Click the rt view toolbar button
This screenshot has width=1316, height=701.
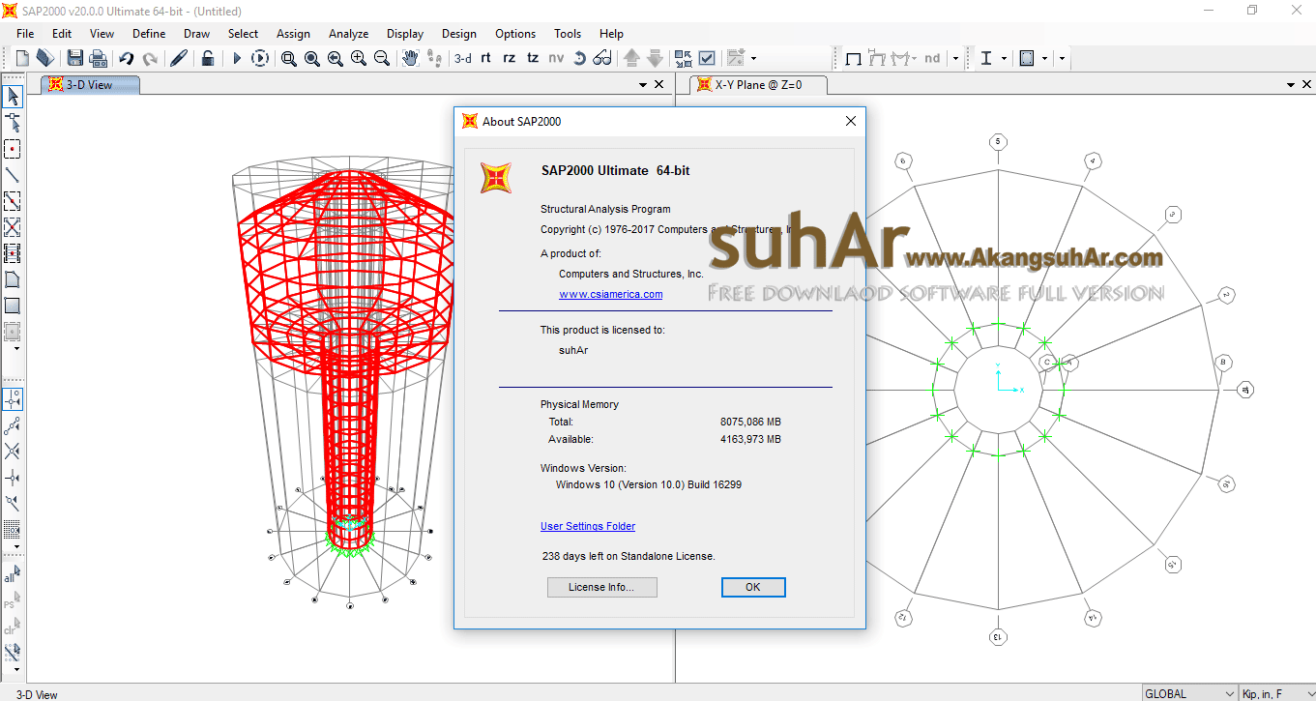tap(485, 58)
